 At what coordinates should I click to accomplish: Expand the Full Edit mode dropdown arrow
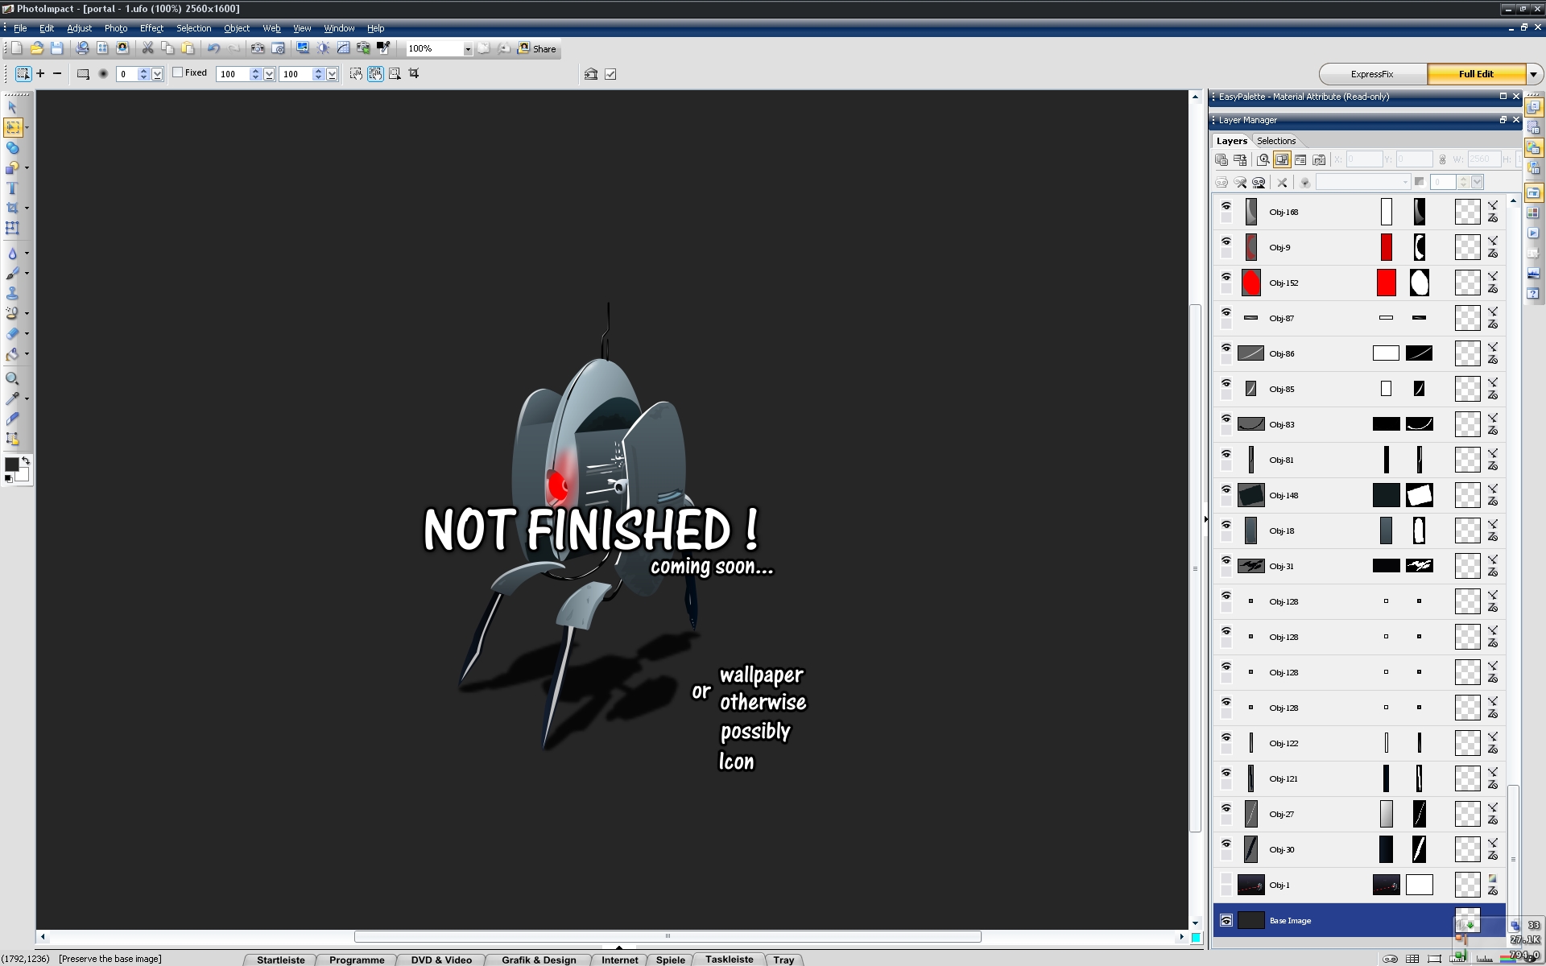tap(1534, 74)
